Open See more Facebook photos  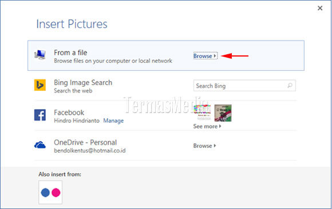pos(207,126)
